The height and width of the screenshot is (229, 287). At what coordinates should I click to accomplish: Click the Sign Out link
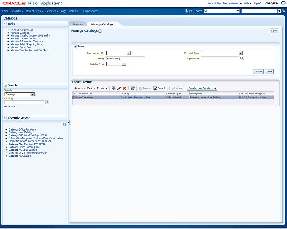259,3
